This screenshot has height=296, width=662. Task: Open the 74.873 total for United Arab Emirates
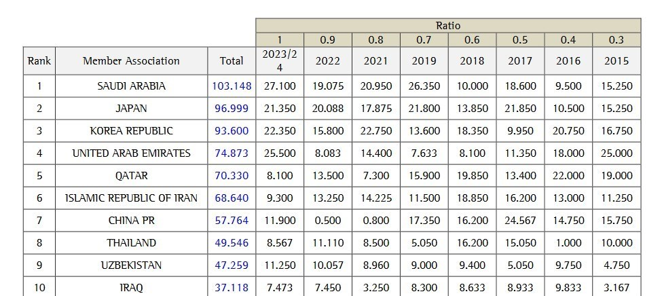pos(232,153)
